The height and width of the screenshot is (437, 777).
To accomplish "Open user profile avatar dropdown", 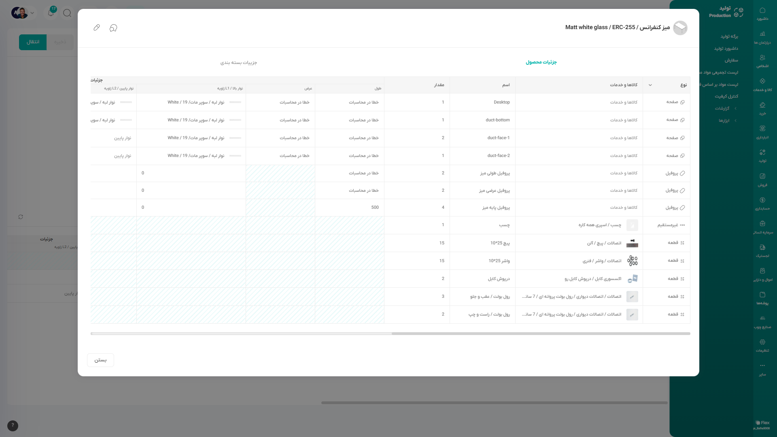I will tap(23, 13).
